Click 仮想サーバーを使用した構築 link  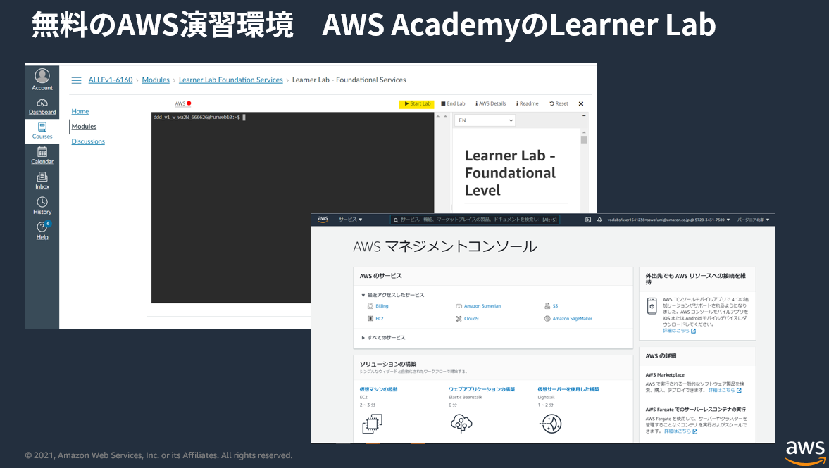(x=568, y=389)
